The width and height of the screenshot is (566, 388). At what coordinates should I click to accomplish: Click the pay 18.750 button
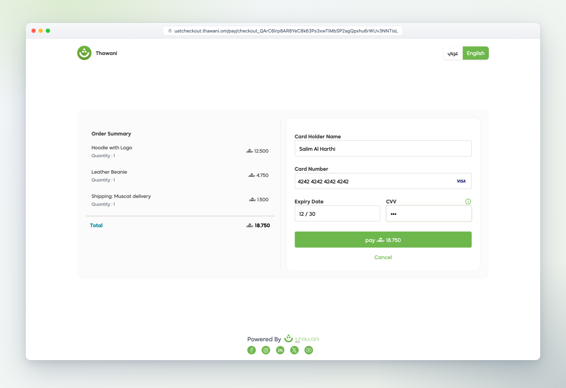coord(383,240)
